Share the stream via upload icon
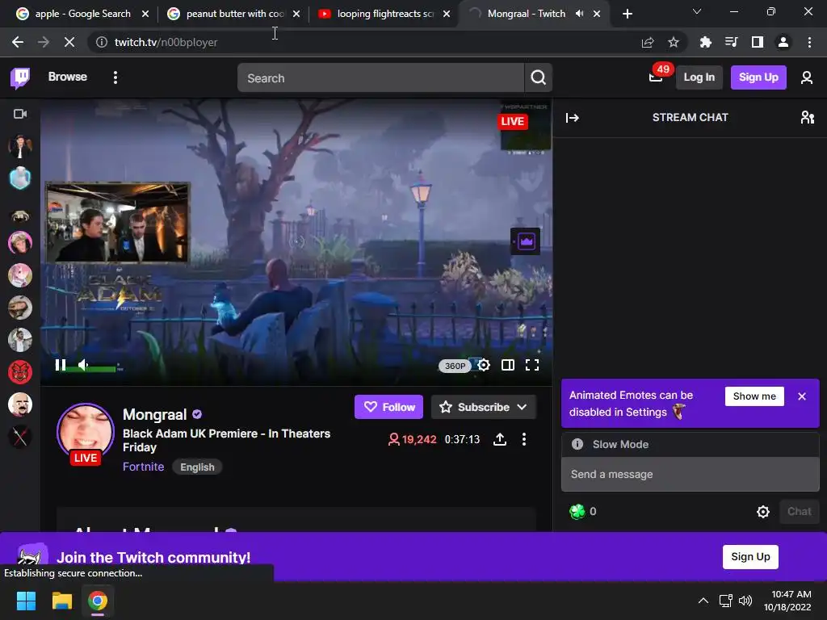This screenshot has width=827, height=620. (x=499, y=439)
